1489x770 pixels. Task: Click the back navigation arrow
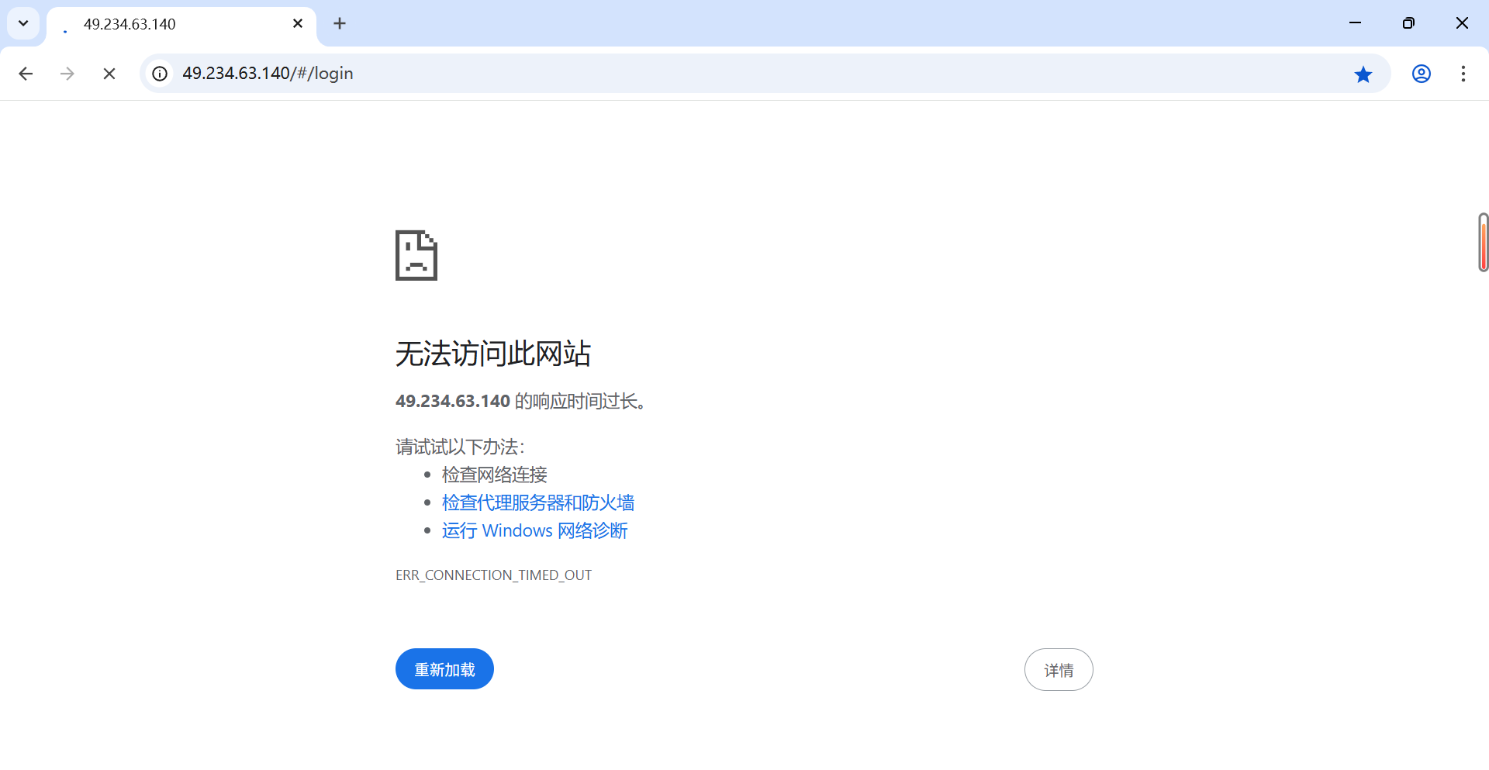pos(26,74)
